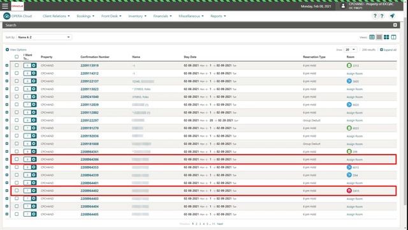The width and height of the screenshot is (408, 230).
Task: Click green room status icon for 2208964361
Action: 349,151
